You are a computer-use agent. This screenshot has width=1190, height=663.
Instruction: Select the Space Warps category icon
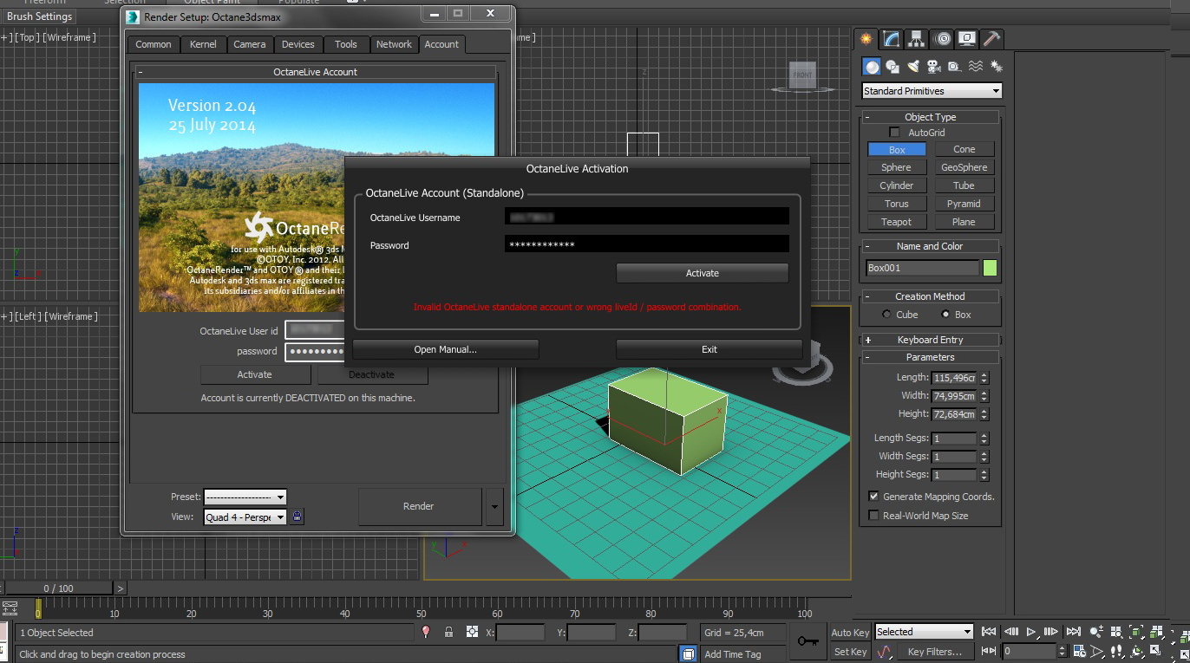975,67
